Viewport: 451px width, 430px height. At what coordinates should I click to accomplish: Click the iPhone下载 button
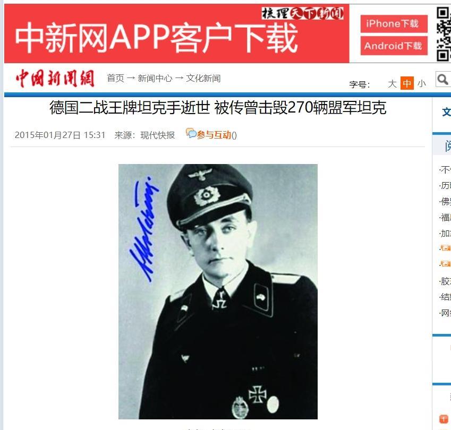[x=394, y=24]
